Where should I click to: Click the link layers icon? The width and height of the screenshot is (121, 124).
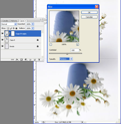click(x=12, y=59)
